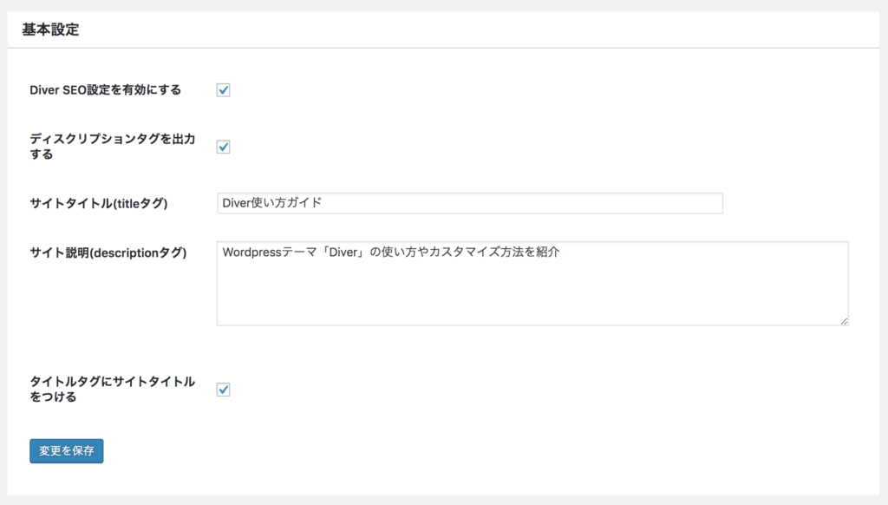This screenshot has height=505, width=888.
Task: Click inside the サイト説明 textarea
Action: (532, 284)
